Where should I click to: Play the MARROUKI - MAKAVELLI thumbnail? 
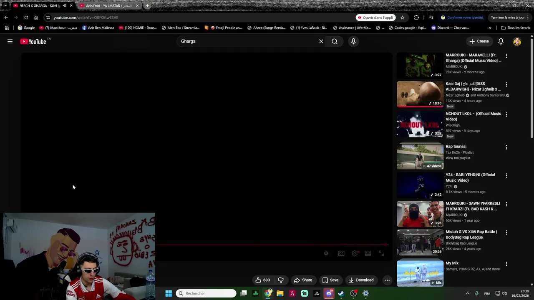pyautogui.click(x=420, y=65)
